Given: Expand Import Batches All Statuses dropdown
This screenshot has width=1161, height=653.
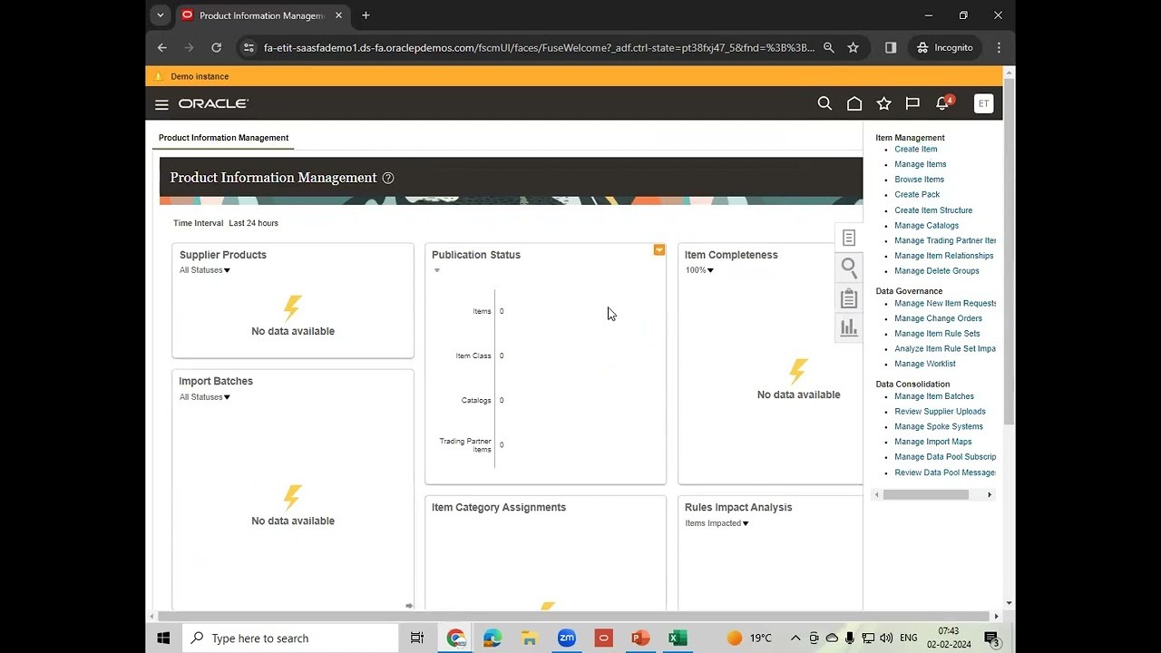Looking at the screenshot, I should [x=205, y=397].
